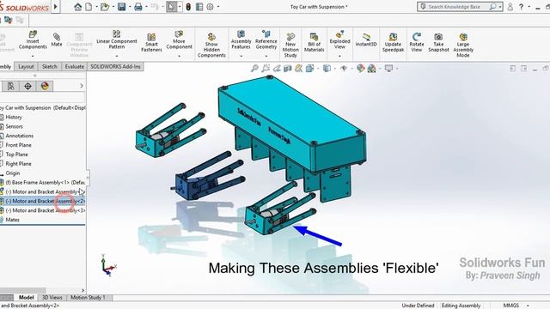This screenshot has width=550, height=309.
Task: Expand the Move Component dropdown arrow
Action: 179,56
